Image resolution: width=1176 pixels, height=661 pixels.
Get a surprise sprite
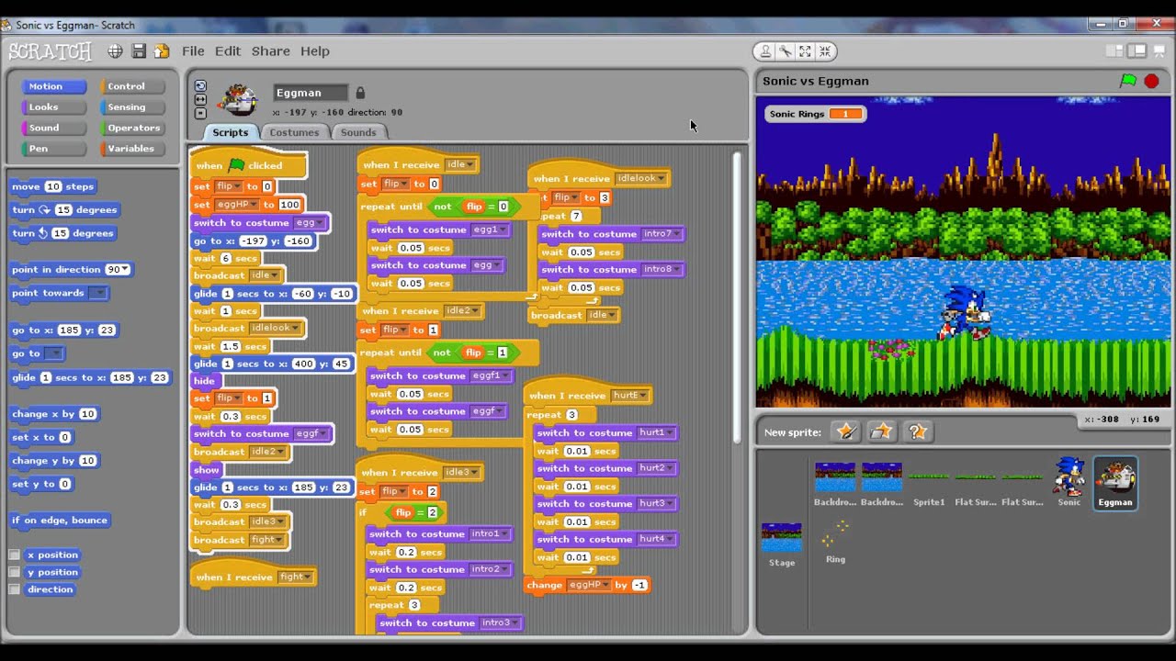coord(917,431)
